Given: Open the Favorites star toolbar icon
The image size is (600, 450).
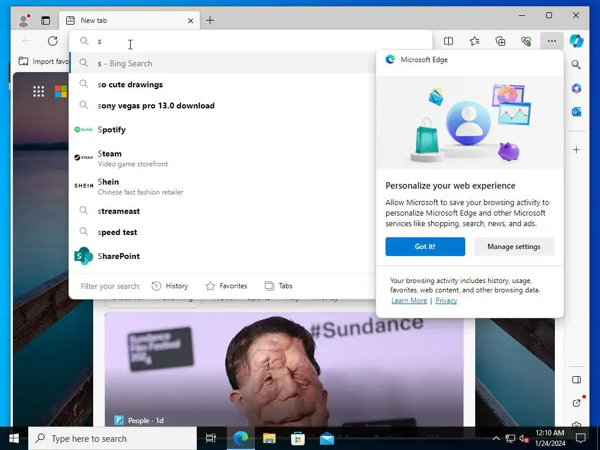Looking at the screenshot, I should click(x=475, y=41).
